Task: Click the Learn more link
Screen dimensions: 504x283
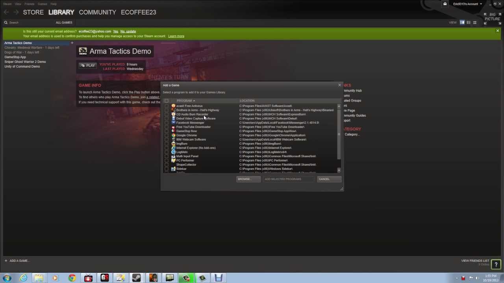Action: pyautogui.click(x=176, y=36)
